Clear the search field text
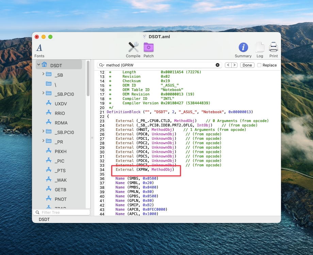 (218, 65)
